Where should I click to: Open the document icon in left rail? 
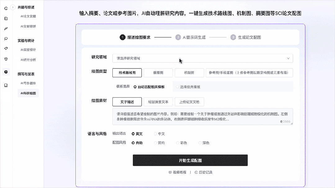[6, 19]
